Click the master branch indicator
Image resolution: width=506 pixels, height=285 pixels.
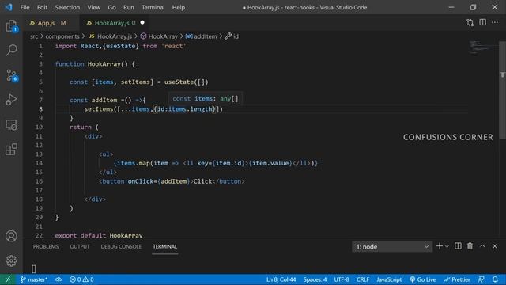click(33, 279)
